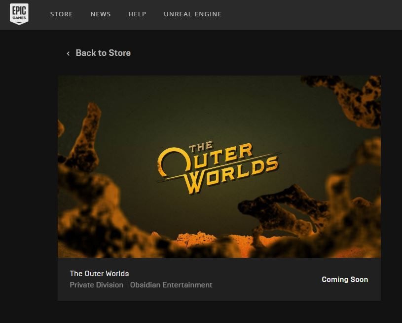Viewport: 402px width, 323px height.
Task: Click the back chevron arrow
Action: click(x=68, y=53)
